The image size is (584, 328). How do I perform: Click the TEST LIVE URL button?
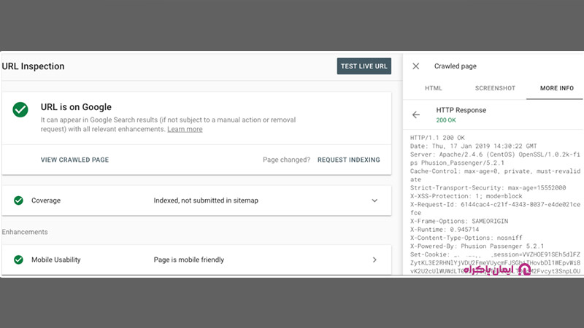tap(364, 66)
